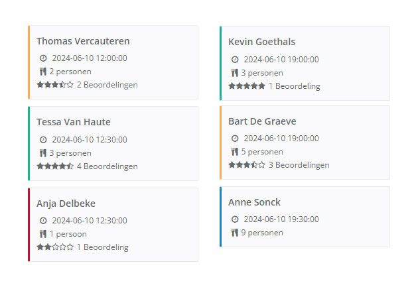Open Tessa Van Haute's reservation name
This screenshot has height=295, width=418.
coord(74,122)
